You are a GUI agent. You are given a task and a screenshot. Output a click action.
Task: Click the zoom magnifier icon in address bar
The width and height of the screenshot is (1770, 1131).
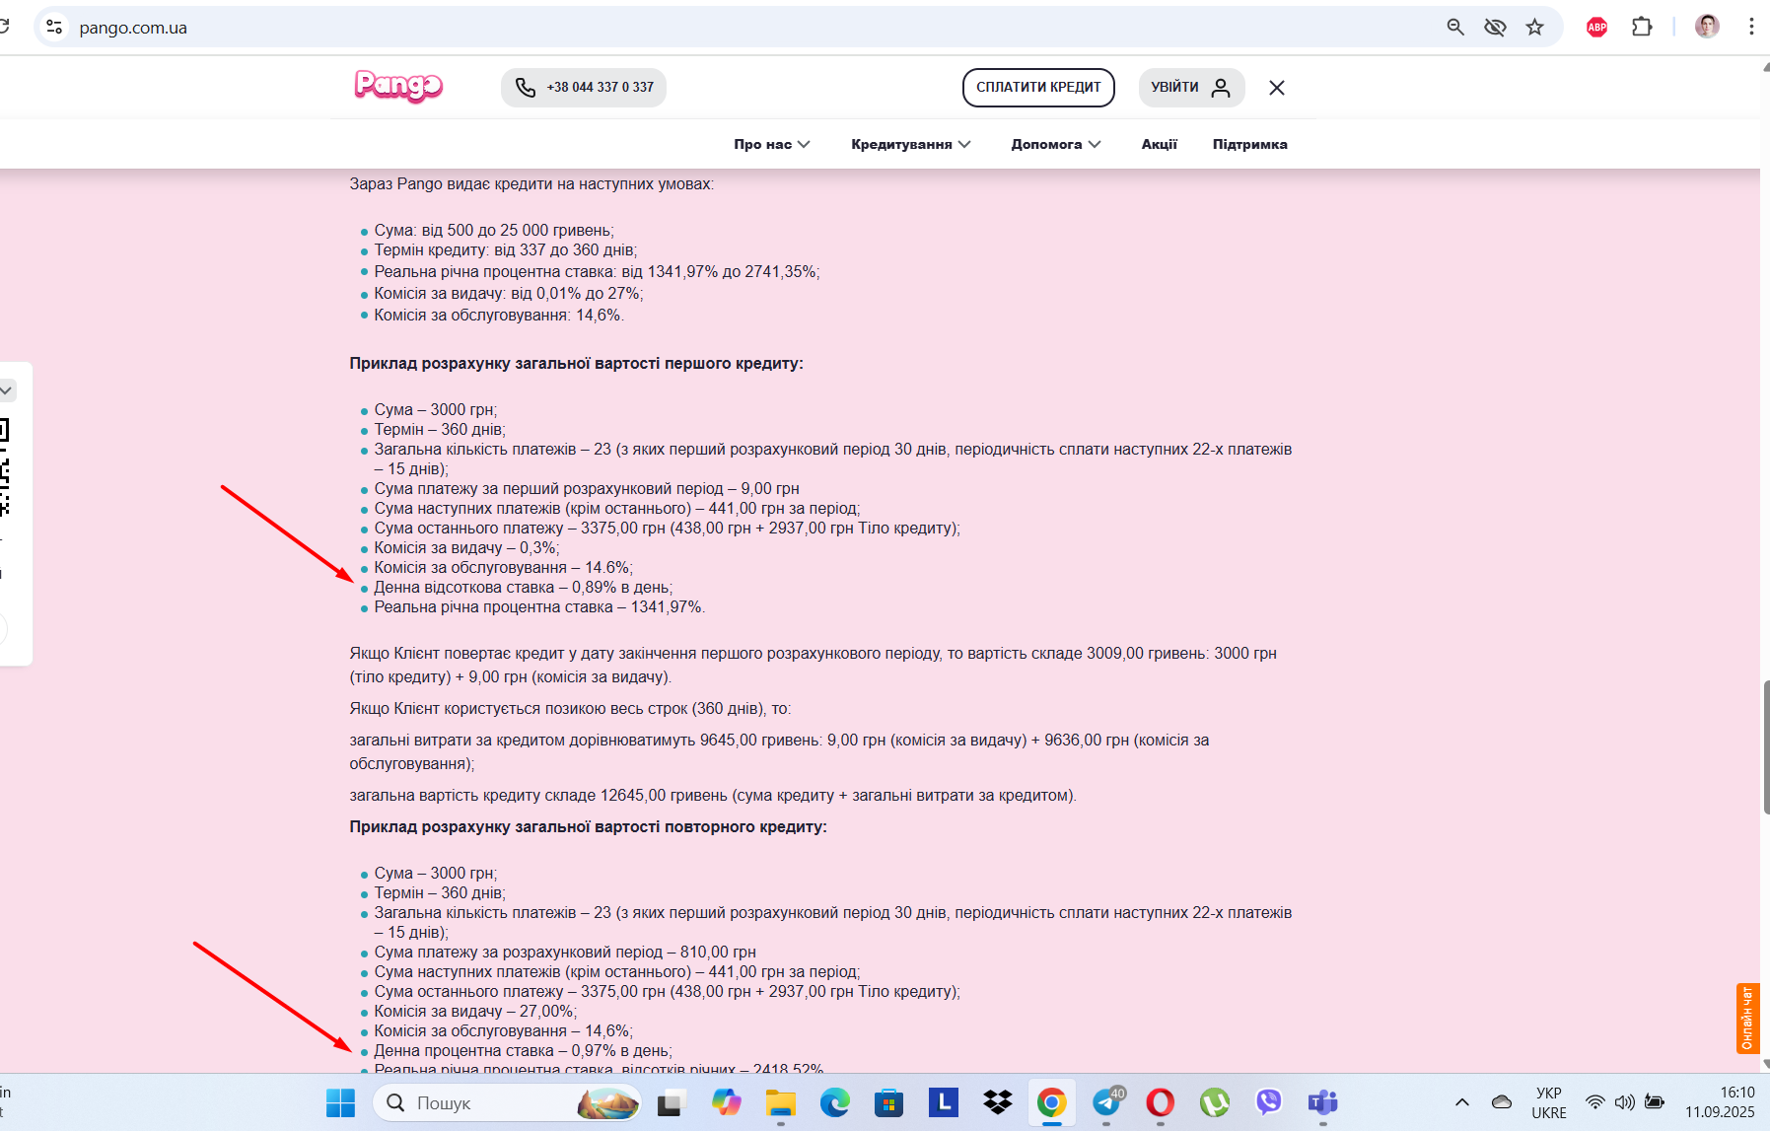(1455, 28)
